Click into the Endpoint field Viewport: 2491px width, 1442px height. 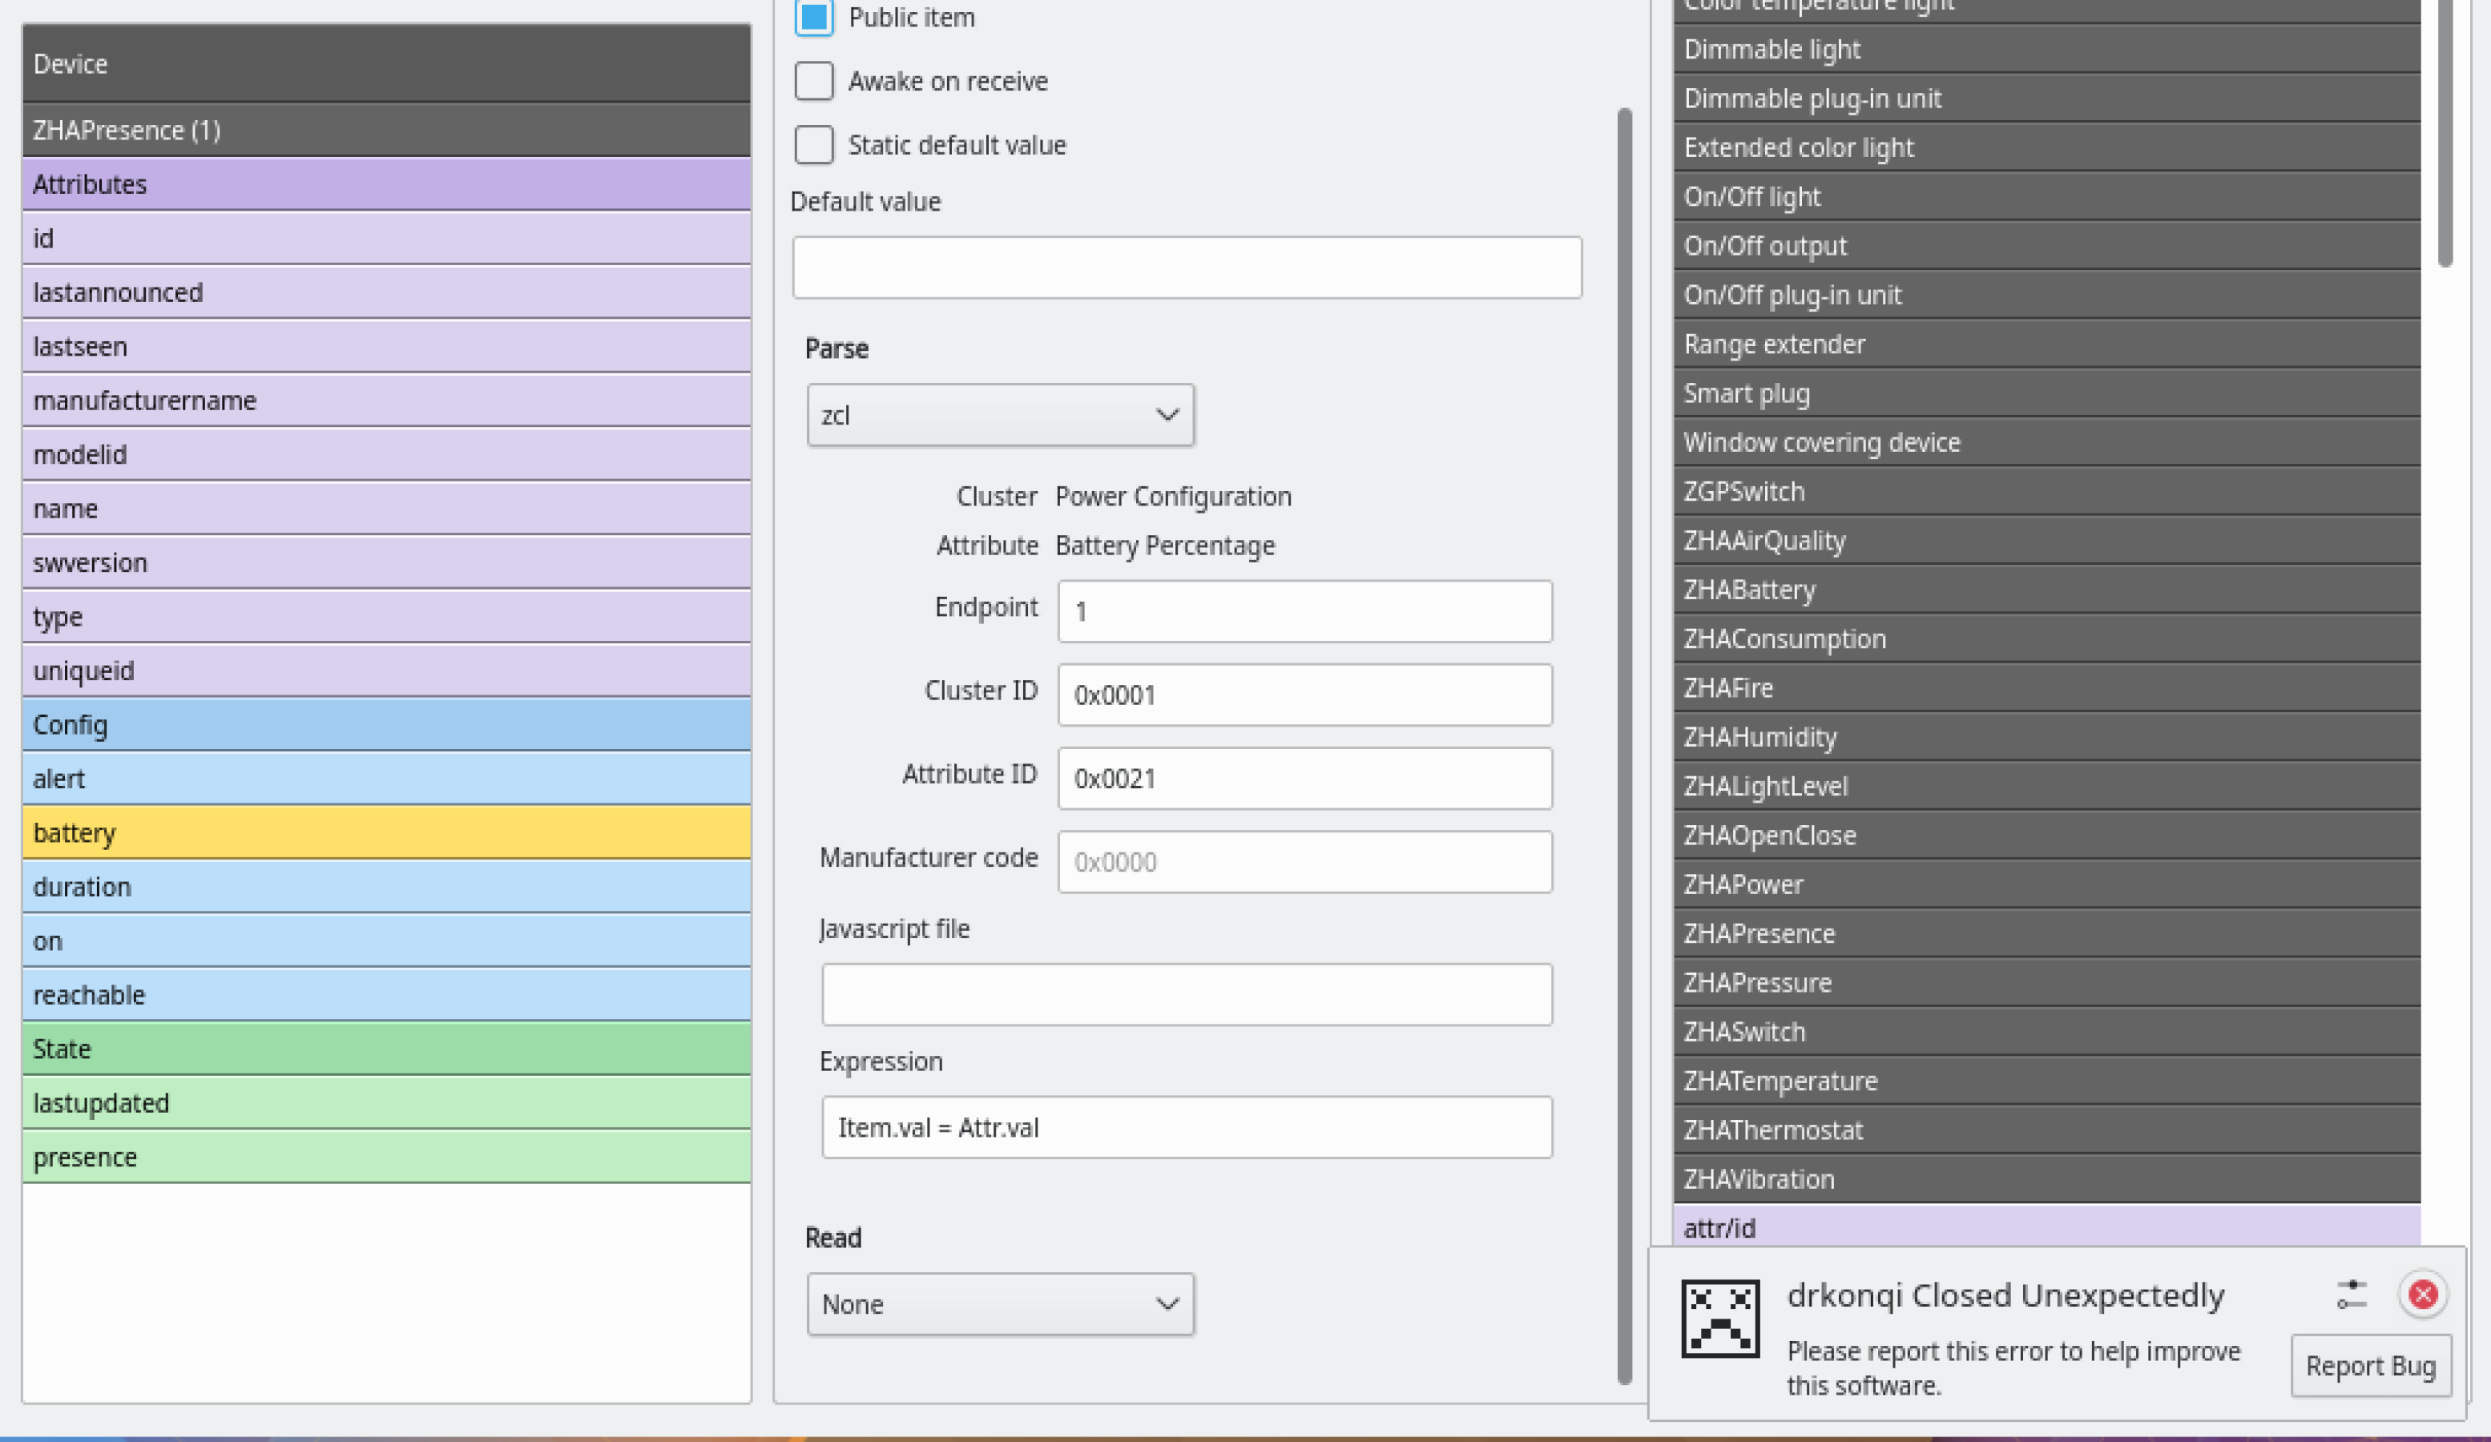pyautogui.click(x=1304, y=610)
